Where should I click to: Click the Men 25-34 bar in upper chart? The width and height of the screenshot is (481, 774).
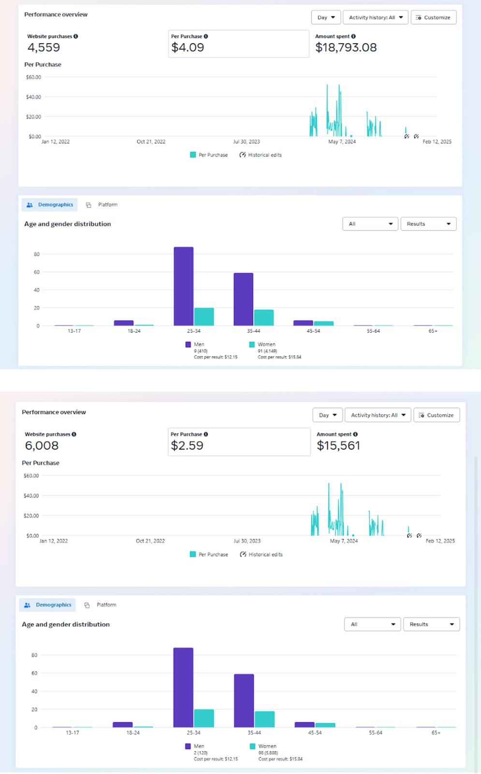coord(184,286)
